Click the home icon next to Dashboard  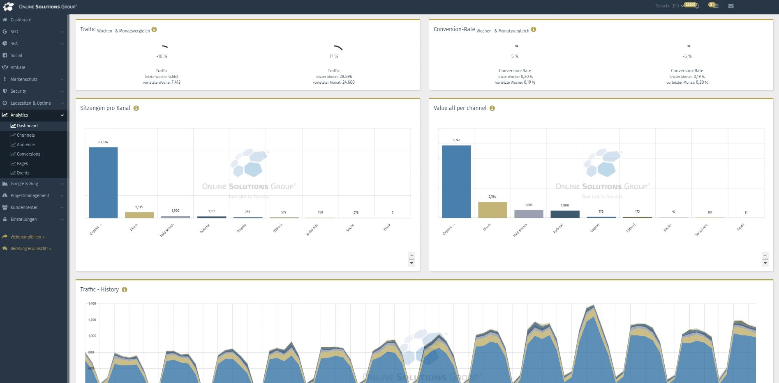(x=5, y=20)
